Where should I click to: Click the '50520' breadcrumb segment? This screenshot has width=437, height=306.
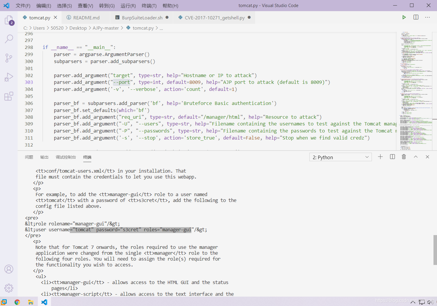[x=57, y=28]
